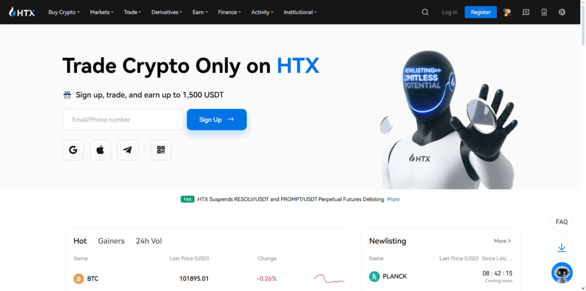Expand the Institutional dropdown menu
The image size is (586, 291).
(x=300, y=12)
